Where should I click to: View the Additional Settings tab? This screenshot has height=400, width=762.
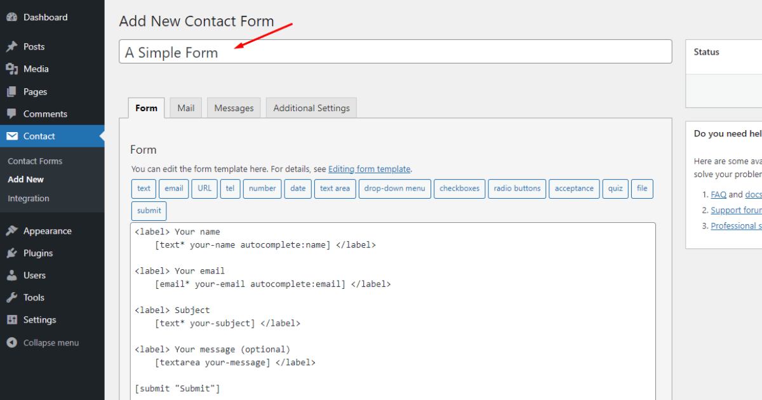pos(311,107)
